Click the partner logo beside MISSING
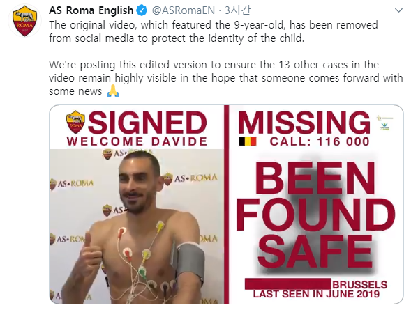The height and width of the screenshot is (310, 411). (384, 123)
